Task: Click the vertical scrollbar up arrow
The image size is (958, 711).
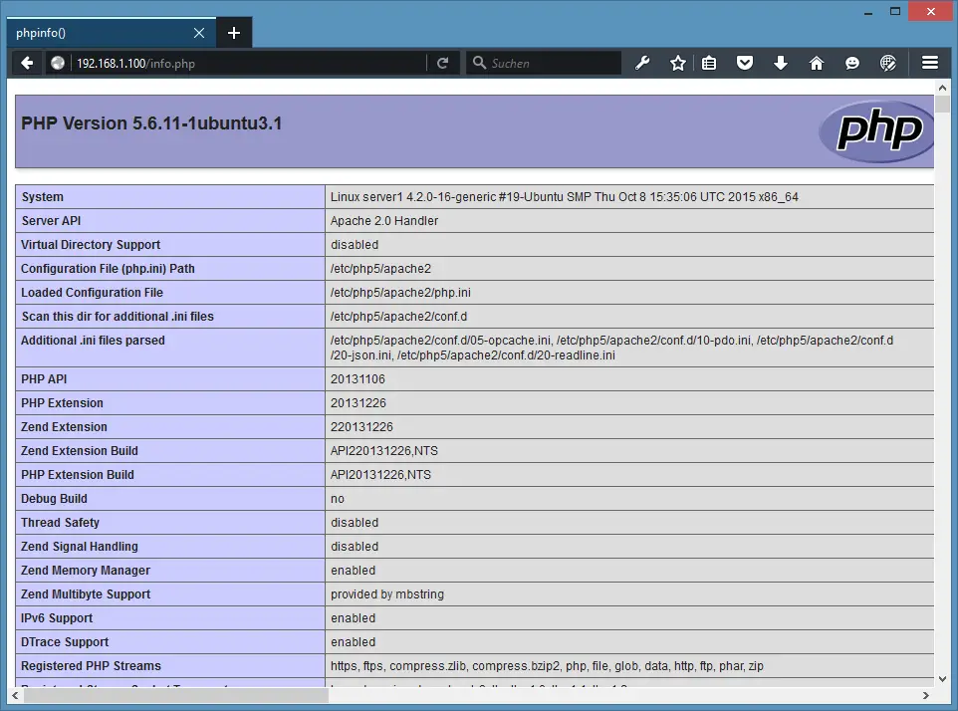Action: point(942,88)
